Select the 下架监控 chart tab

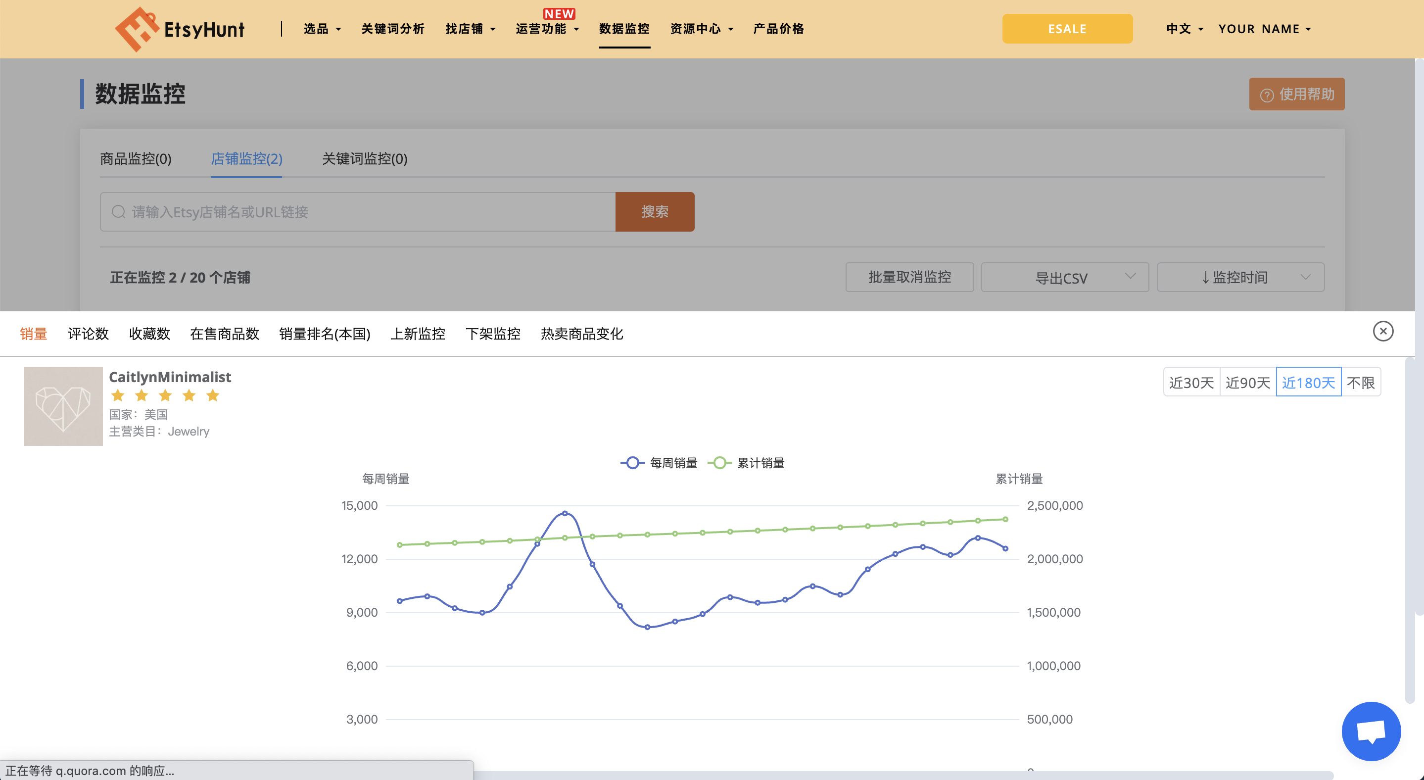(492, 334)
